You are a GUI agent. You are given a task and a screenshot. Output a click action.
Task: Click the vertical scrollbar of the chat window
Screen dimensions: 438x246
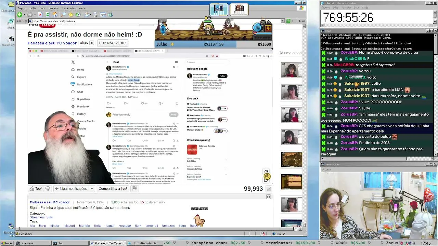click(435, 95)
